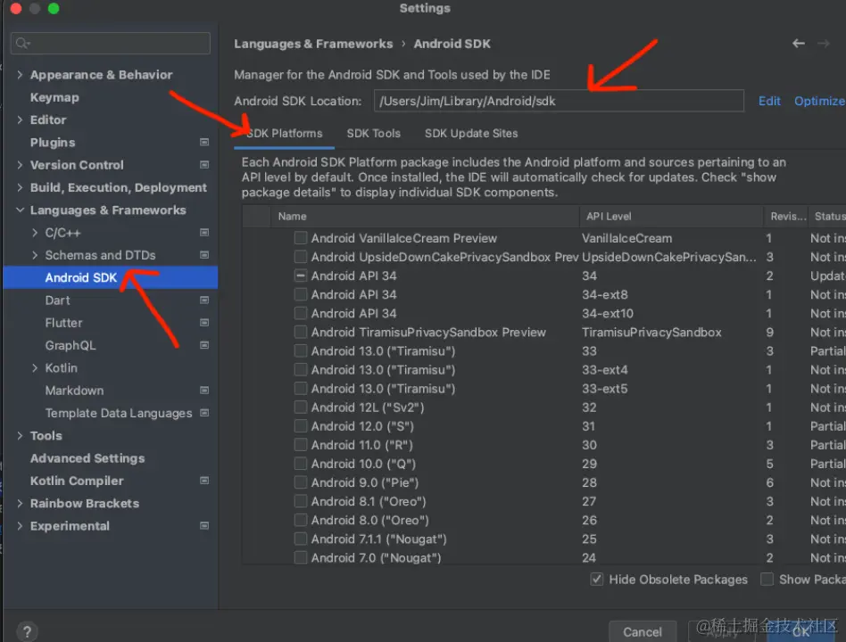846x642 pixels.
Task: Expand Build, Execution, Deployment section
Action: pyautogui.click(x=20, y=187)
